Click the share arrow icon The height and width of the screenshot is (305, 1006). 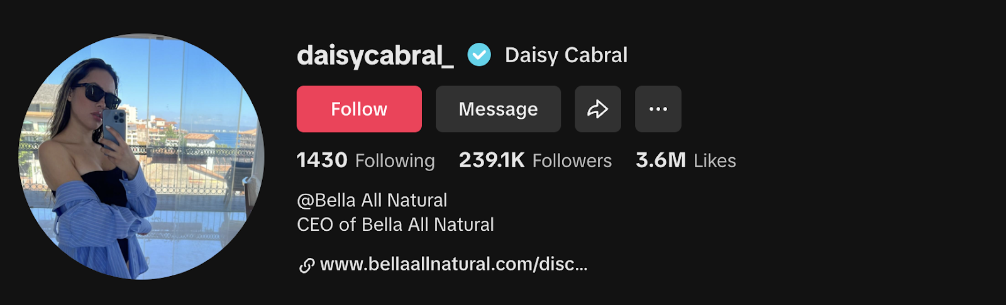click(597, 109)
